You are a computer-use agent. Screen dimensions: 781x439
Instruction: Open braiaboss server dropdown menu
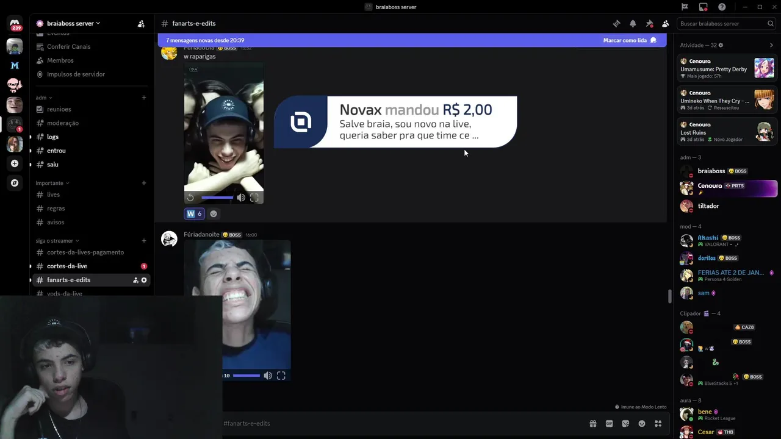tap(73, 24)
